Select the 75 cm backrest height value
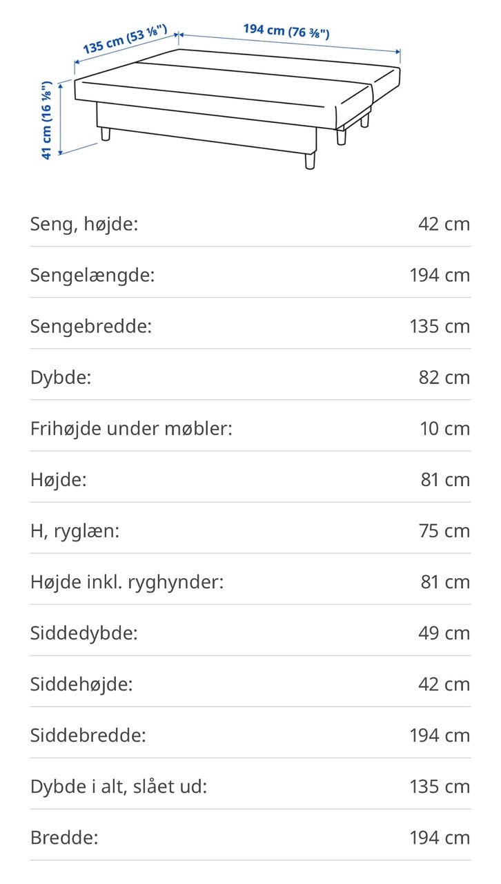 (445, 530)
